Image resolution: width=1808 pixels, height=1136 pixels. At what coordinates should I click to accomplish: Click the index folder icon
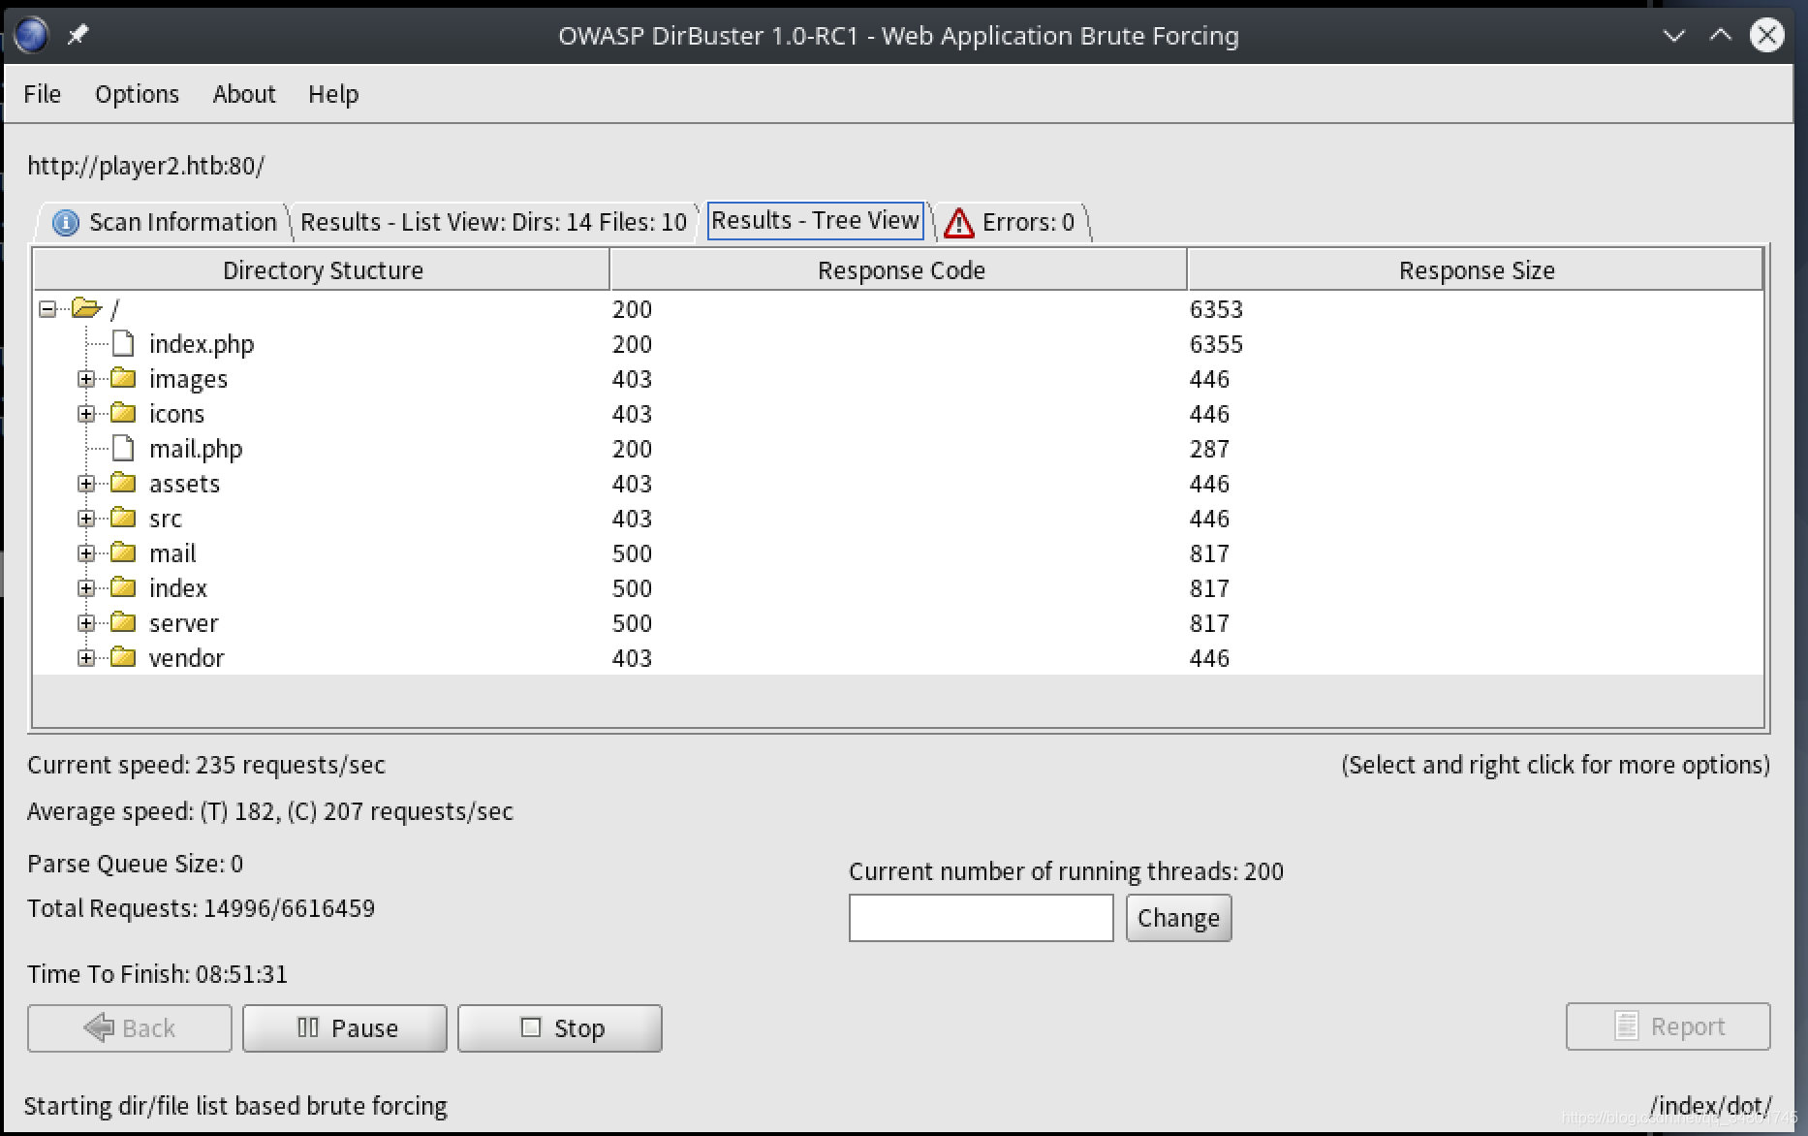point(123,587)
